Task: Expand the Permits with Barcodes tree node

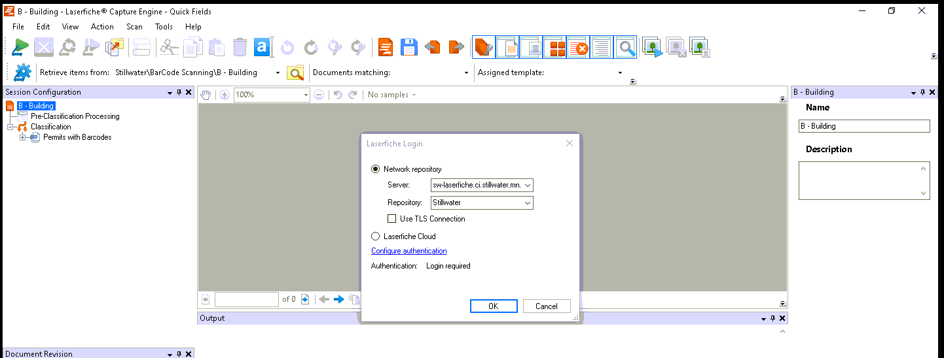Action: [22, 137]
